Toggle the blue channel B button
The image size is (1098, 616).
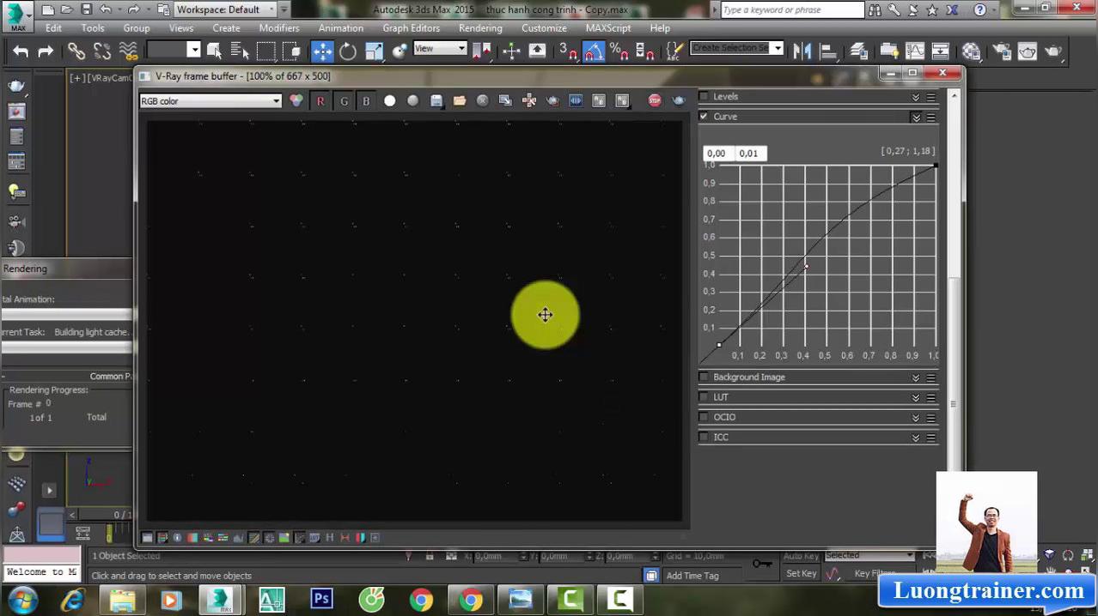coord(366,101)
